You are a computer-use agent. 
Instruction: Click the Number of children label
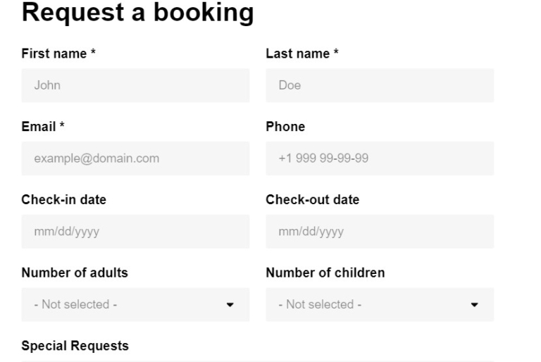pos(325,273)
